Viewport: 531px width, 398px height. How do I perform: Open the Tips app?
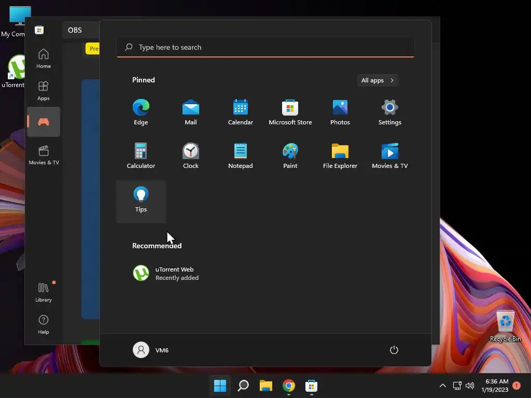point(141,202)
